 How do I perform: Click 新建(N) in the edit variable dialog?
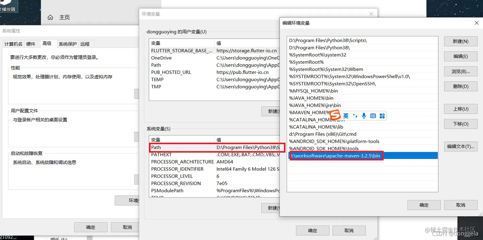(x=461, y=41)
